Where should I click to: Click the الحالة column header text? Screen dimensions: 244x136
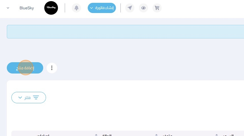point(107,135)
